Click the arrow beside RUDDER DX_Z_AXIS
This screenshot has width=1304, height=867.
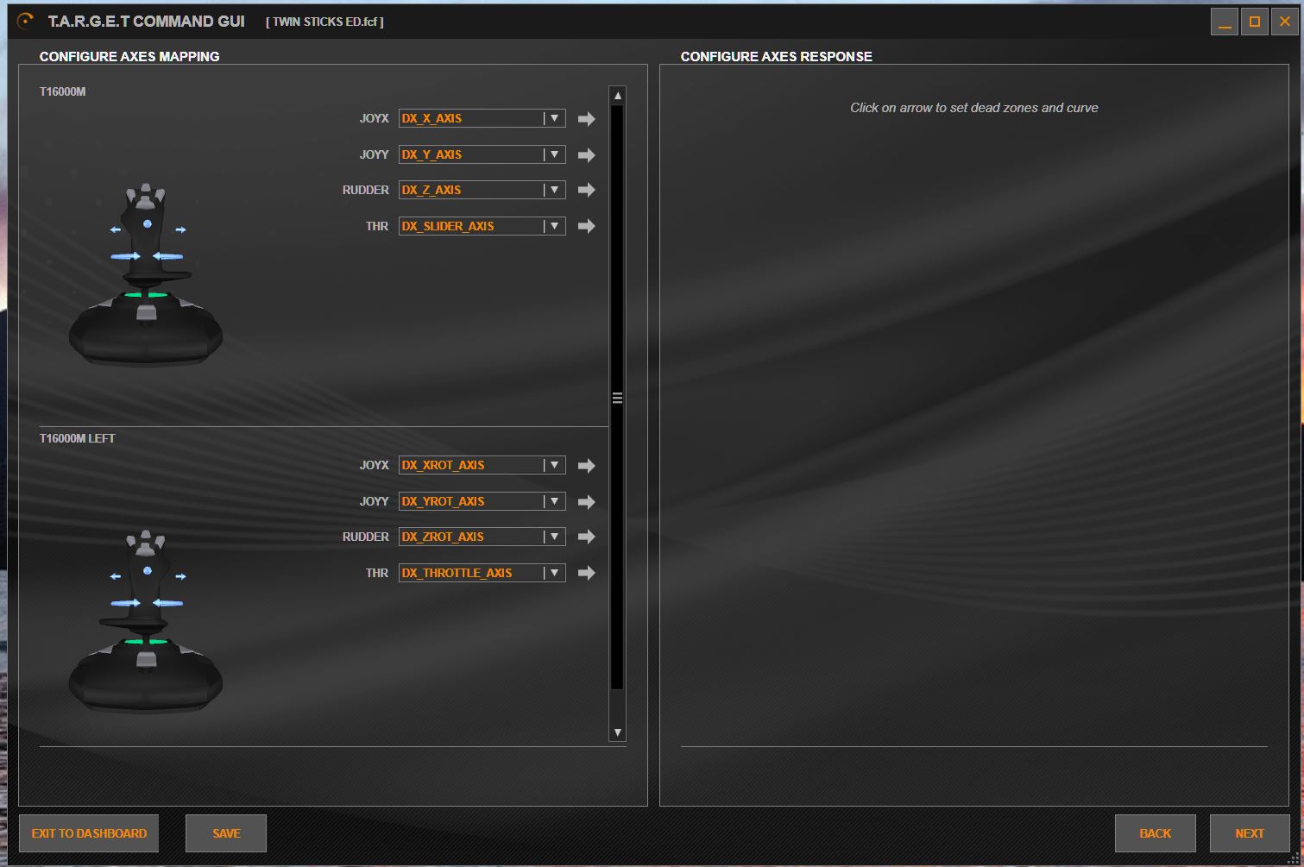point(587,190)
